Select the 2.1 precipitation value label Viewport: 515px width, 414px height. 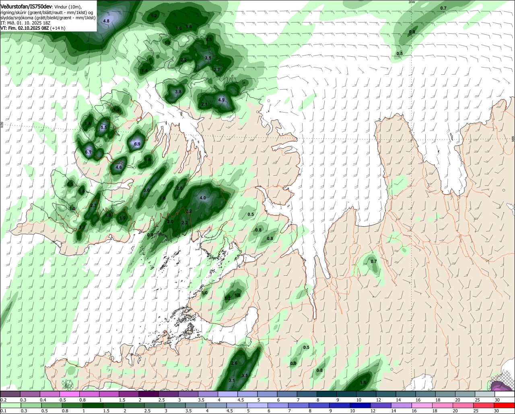pos(204,105)
